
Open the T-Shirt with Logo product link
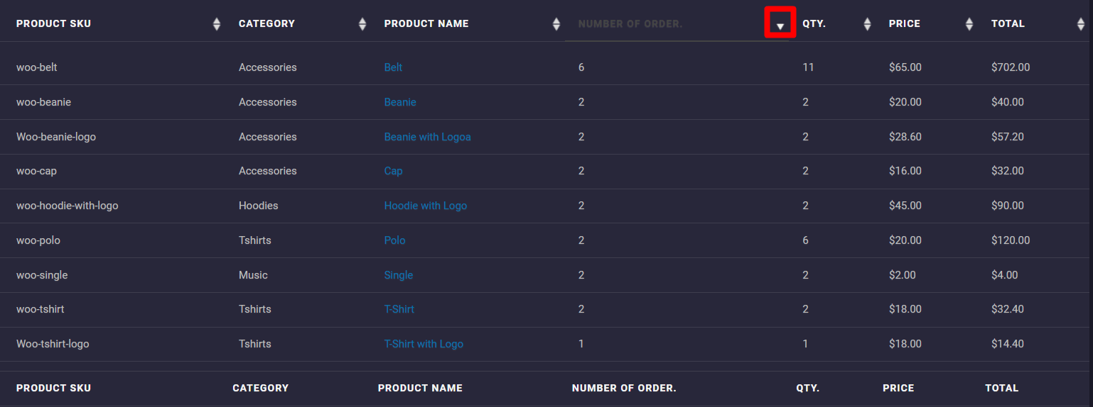424,344
